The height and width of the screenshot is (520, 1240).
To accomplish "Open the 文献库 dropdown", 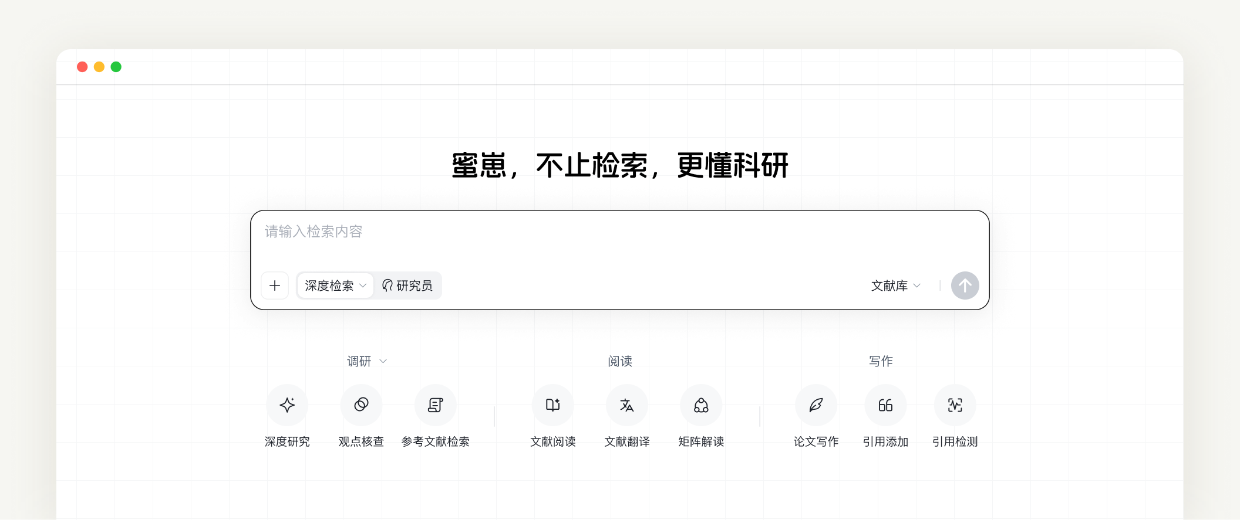I will tap(896, 286).
